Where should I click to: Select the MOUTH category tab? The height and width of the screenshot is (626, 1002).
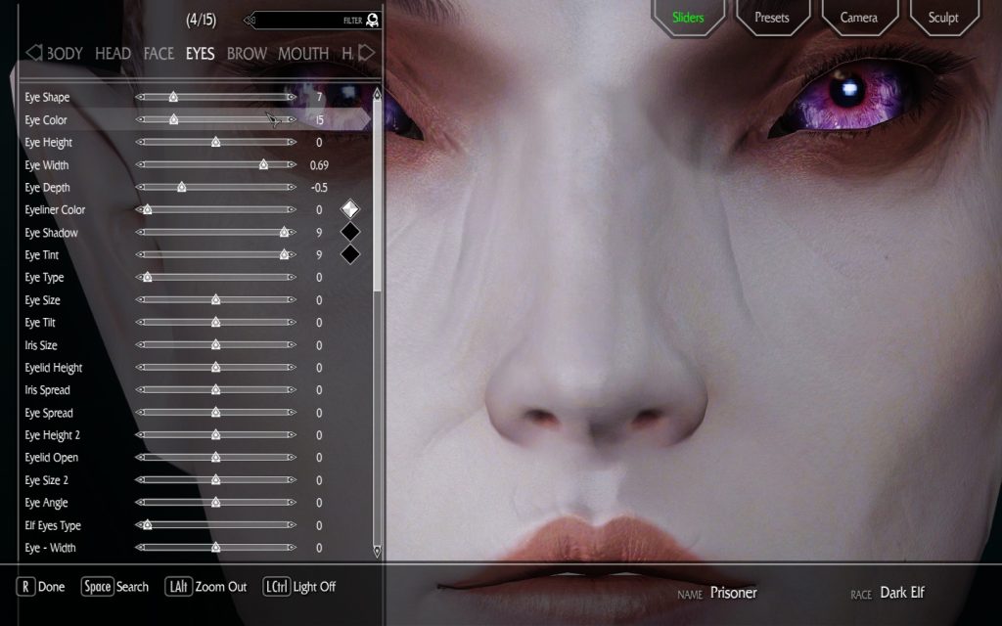point(303,54)
